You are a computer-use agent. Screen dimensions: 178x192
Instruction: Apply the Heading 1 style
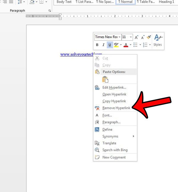166,2
